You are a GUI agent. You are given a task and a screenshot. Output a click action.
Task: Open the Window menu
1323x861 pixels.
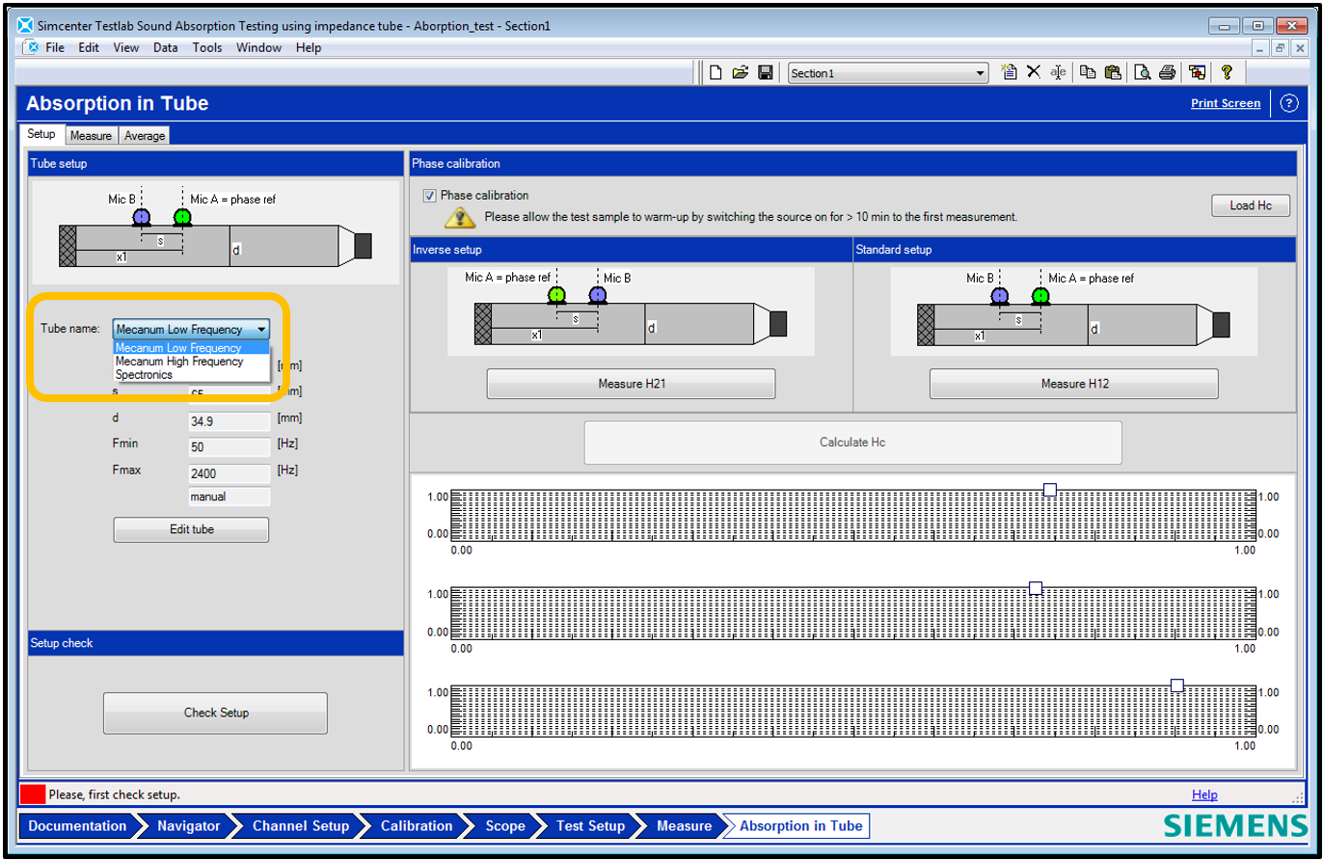pos(259,47)
